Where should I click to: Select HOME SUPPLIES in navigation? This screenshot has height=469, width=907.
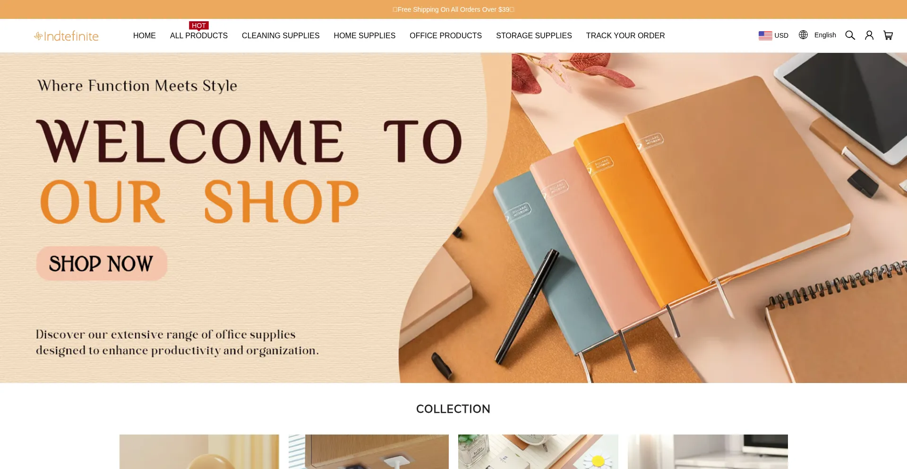click(x=365, y=36)
